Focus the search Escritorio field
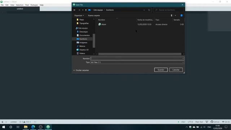Image resolution: width=231 pixels, height=130 pixels. point(169,10)
